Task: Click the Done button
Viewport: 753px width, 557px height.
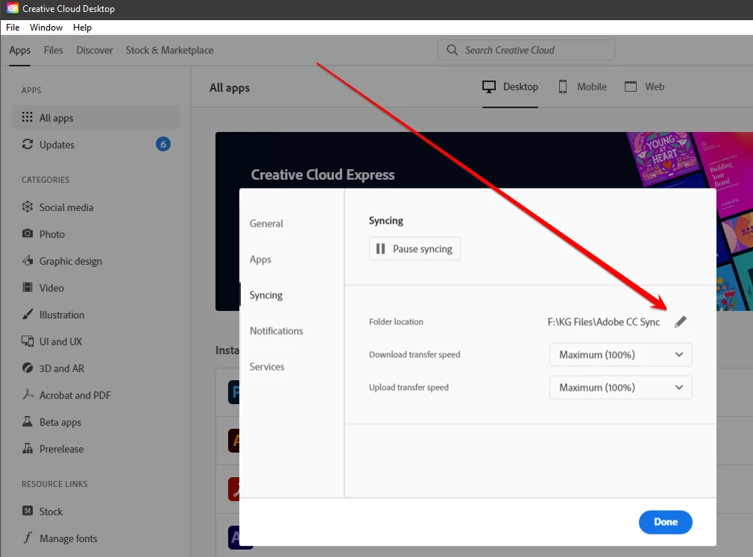Action: click(665, 522)
